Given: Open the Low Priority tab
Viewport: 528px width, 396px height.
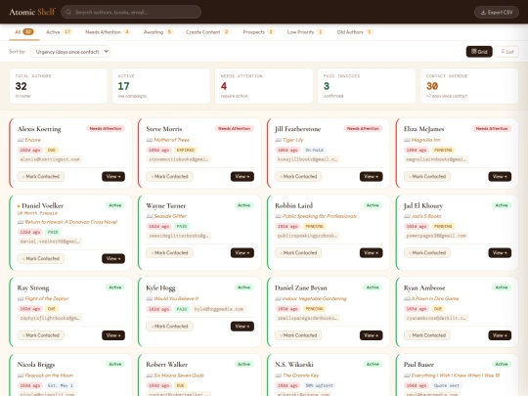Looking at the screenshot, I should (305, 32).
